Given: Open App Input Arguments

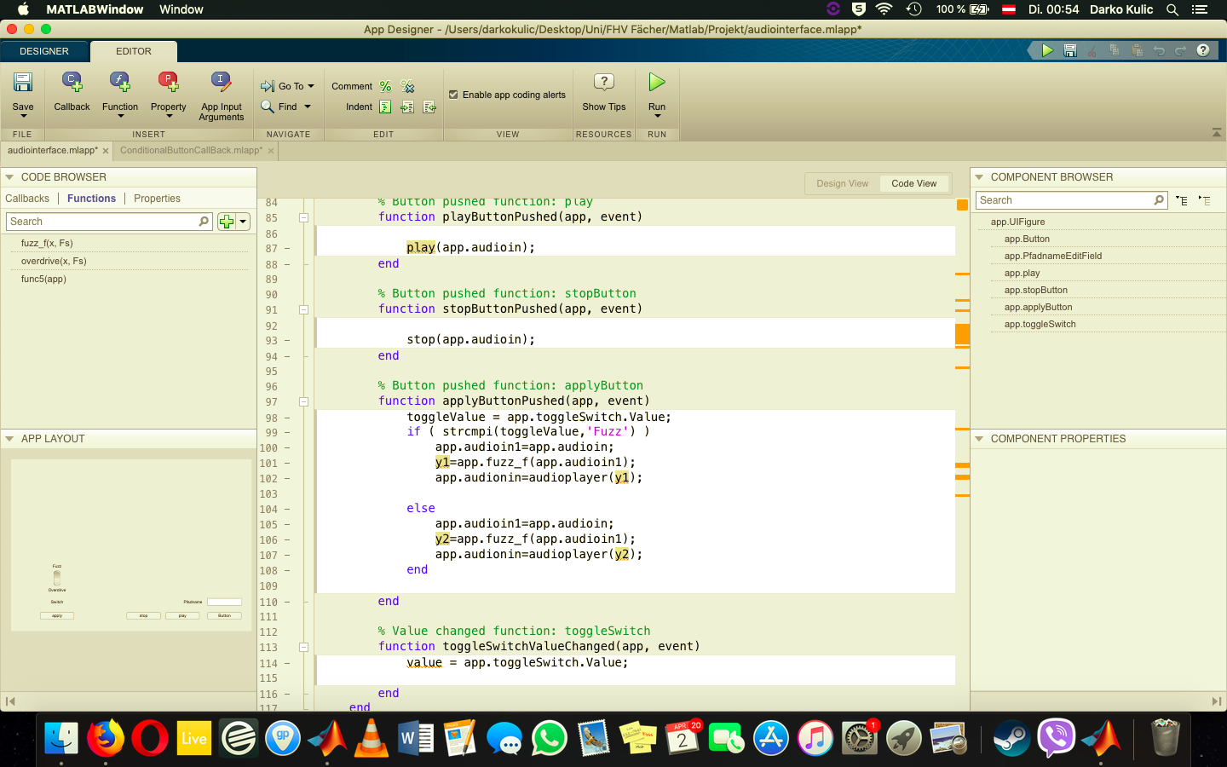Looking at the screenshot, I should tap(221, 84).
